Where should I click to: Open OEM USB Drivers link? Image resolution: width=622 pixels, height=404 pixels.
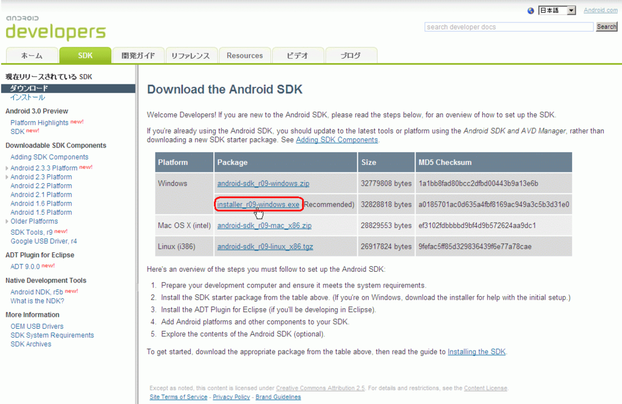pos(37,326)
